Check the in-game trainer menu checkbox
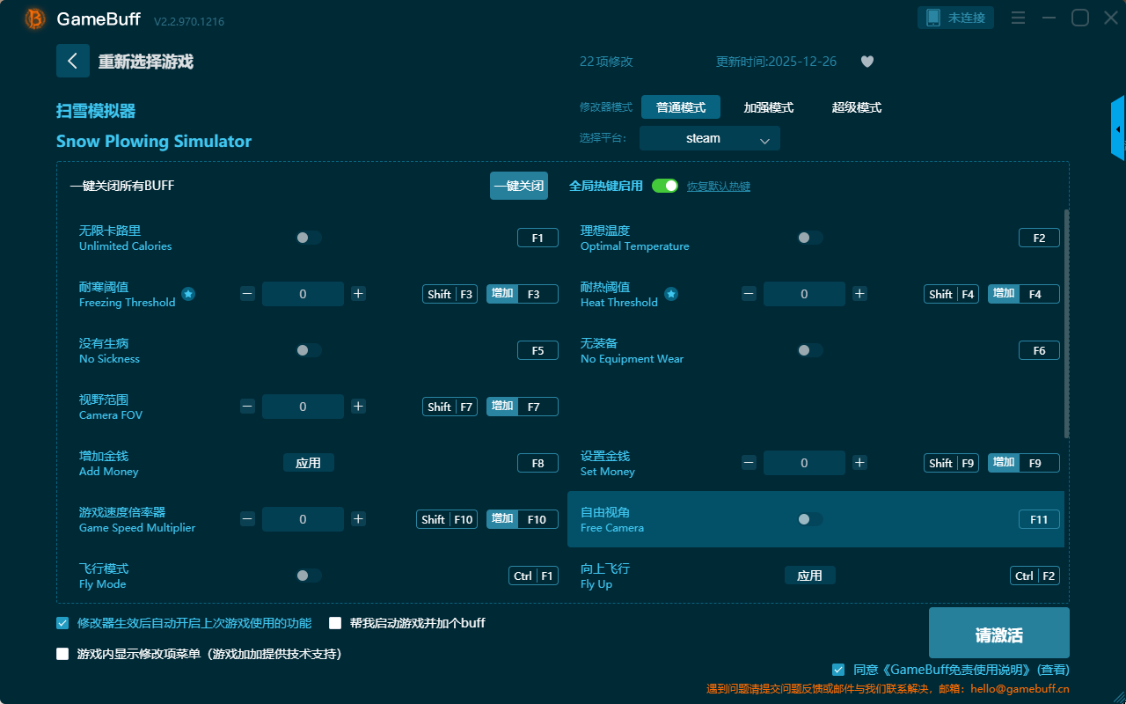Screen dimensions: 1126x704 click(62, 654)
